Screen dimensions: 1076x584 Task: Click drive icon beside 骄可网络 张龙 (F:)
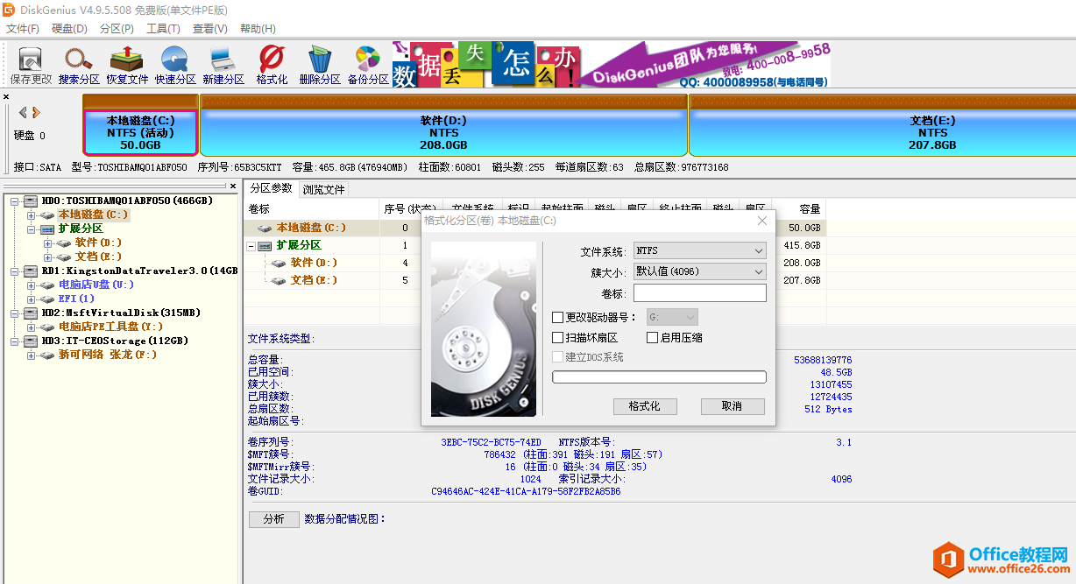point(47,355)
